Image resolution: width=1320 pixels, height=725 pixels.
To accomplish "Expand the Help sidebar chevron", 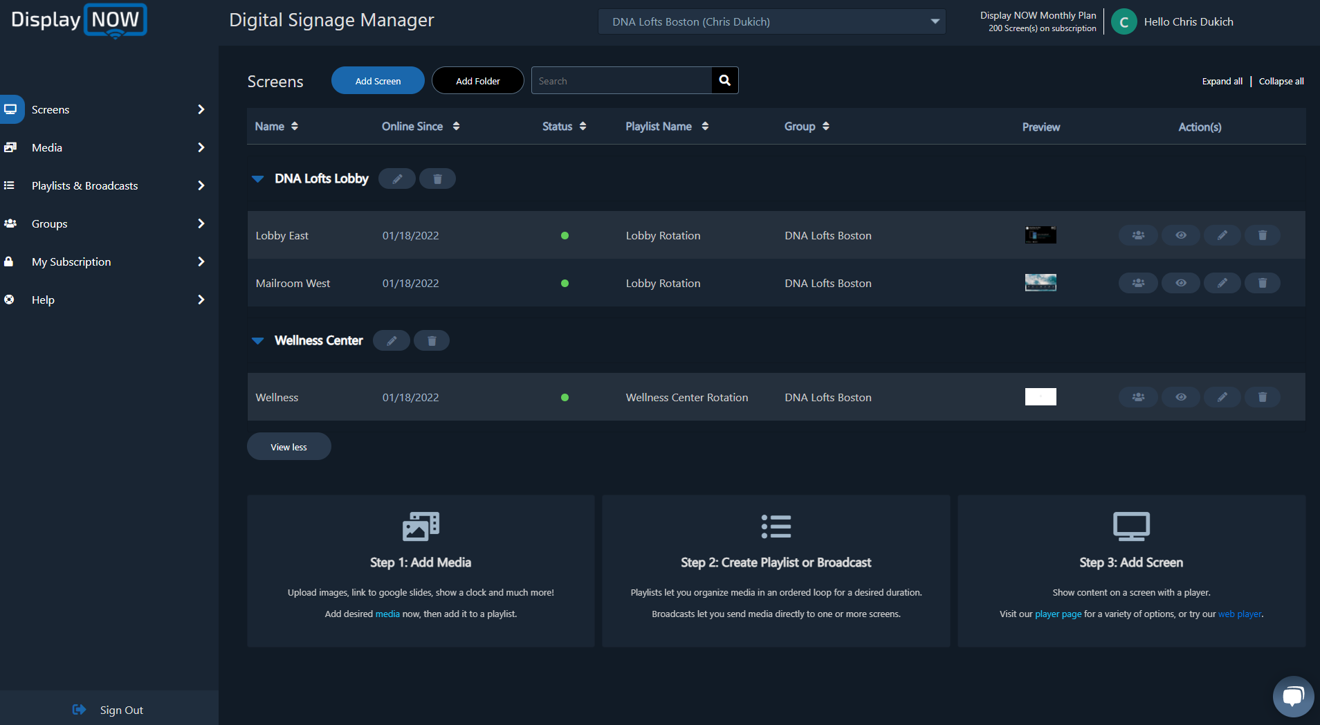I will coord(201,300).
